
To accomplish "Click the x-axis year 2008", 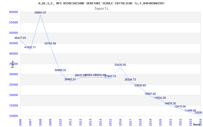I will (40, 122).
